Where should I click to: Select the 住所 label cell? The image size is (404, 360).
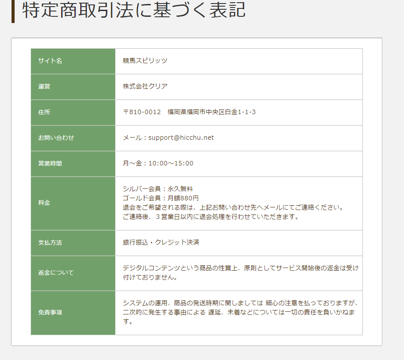click(x=73, y=113)
